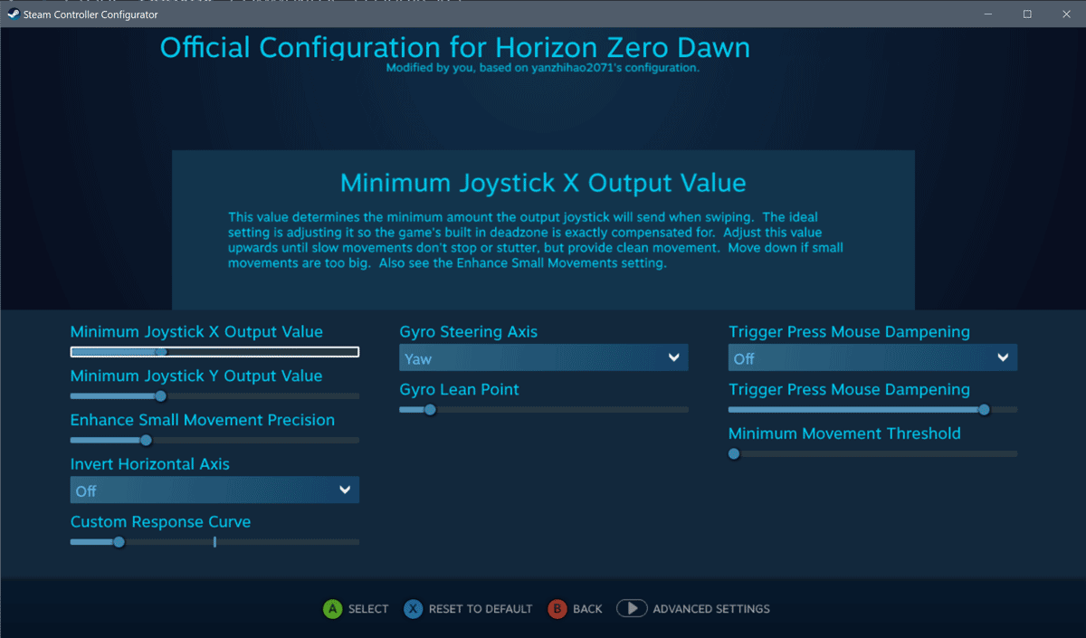Click the red B Back button icon
This screenshot has width=1086, height=638.
point(557,609)
